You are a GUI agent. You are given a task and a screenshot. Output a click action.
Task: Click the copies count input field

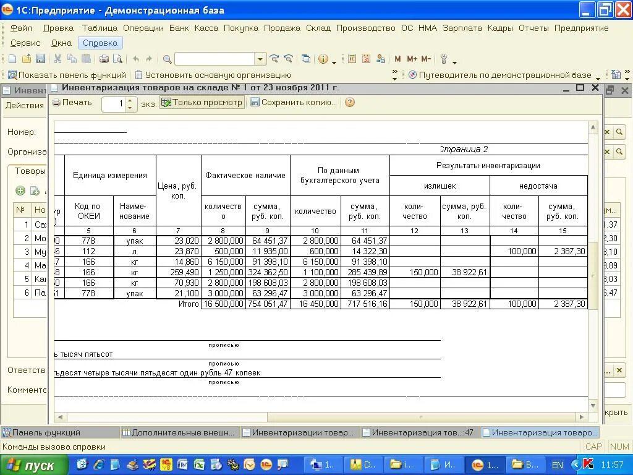[114, 104]
